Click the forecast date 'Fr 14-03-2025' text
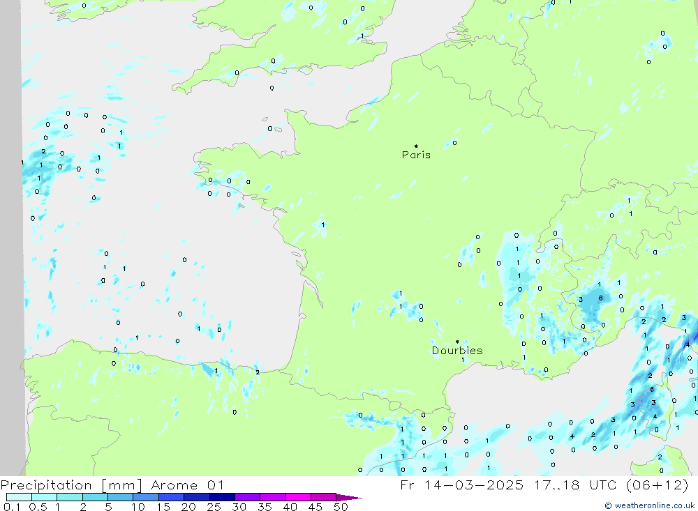This screenshot has width=698, height=511. point(461,485)
